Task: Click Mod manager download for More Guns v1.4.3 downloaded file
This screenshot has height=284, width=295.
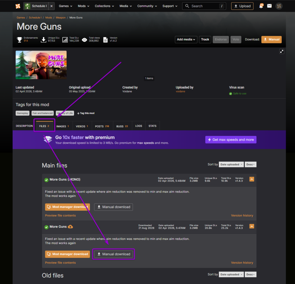Action: click(x=67, y=254)
